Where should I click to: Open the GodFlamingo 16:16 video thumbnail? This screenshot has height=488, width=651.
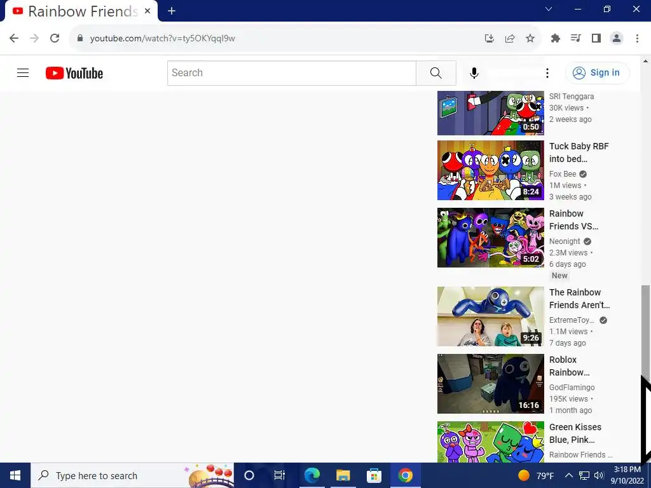[x=490, y=383]
